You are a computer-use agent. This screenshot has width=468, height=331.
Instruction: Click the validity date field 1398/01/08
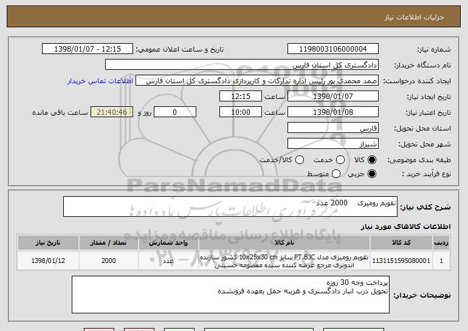coord(333,112)
